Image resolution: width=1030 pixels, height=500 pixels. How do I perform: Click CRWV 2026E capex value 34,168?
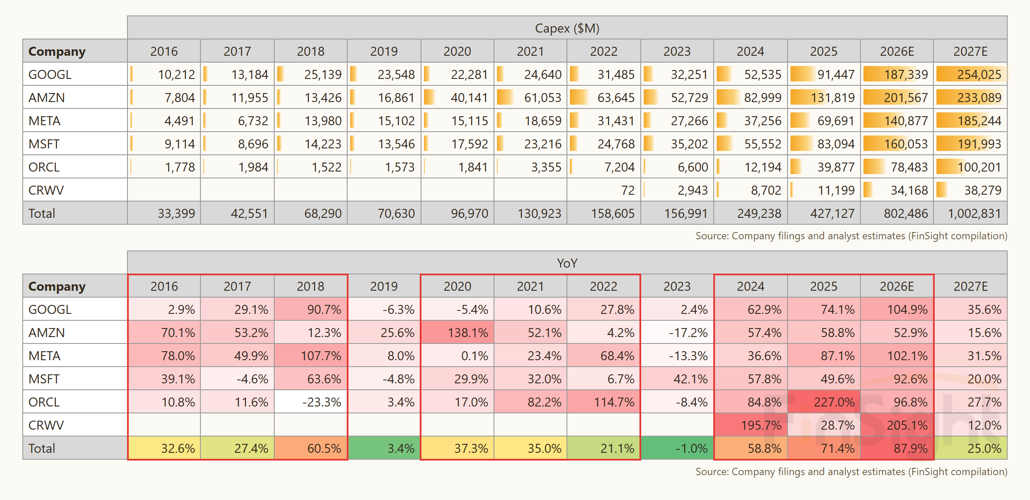(909, 190)
